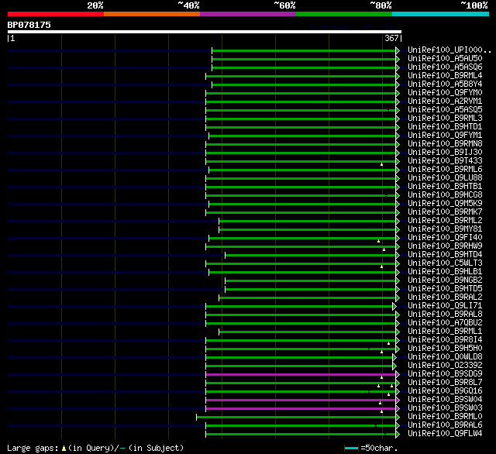Image resolution: width=496 pixels, height=454 pixels.
Task: Click the red 20% identity legend segment
Action: click(56, 14)
